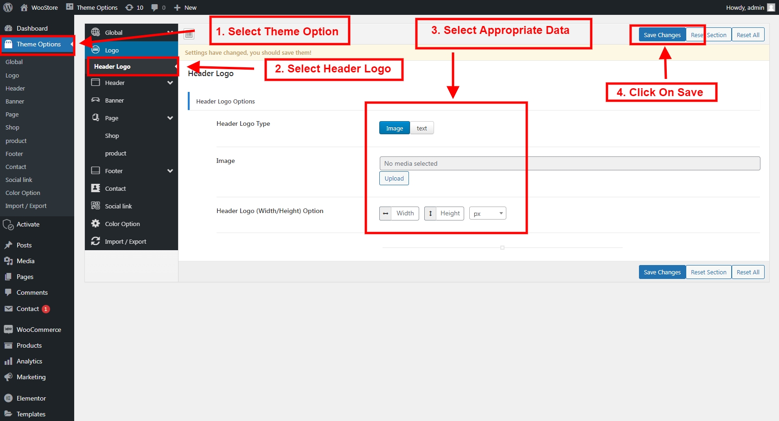Open WooCommerce in the admin sidebar
The height and width of the screenshot is (421, 779).
click(x=38, y=330)
